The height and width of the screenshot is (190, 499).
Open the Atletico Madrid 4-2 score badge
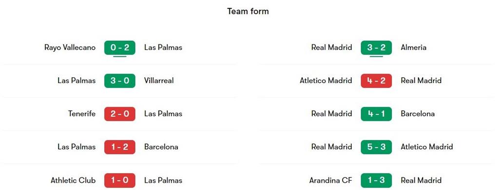click(376, 81)
